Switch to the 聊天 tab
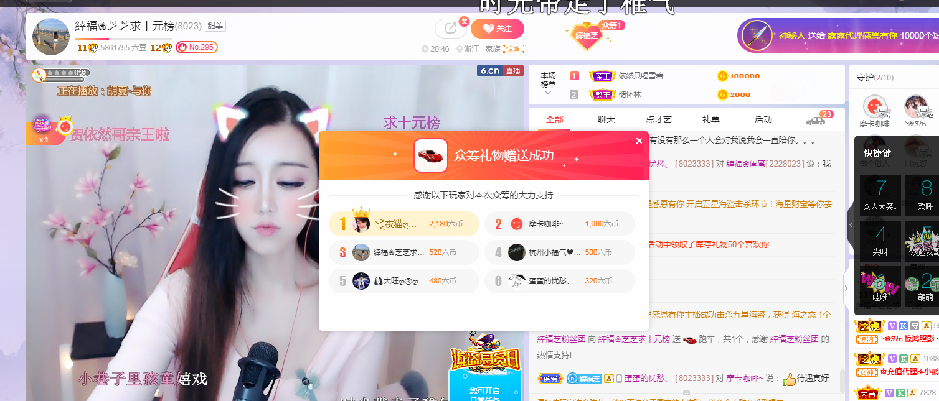The height and width of the screenshot is (401, 939). point(606,119)
